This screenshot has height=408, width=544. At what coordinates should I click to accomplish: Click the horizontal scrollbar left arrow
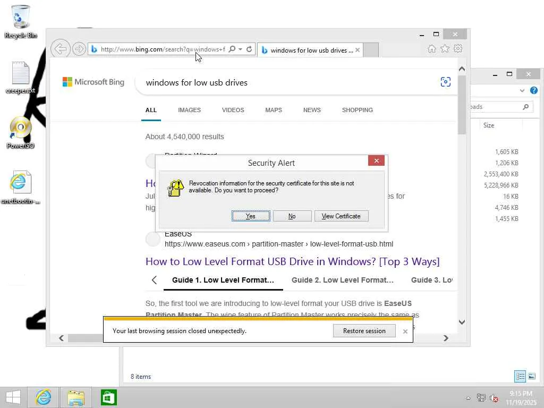pos(62,338)
